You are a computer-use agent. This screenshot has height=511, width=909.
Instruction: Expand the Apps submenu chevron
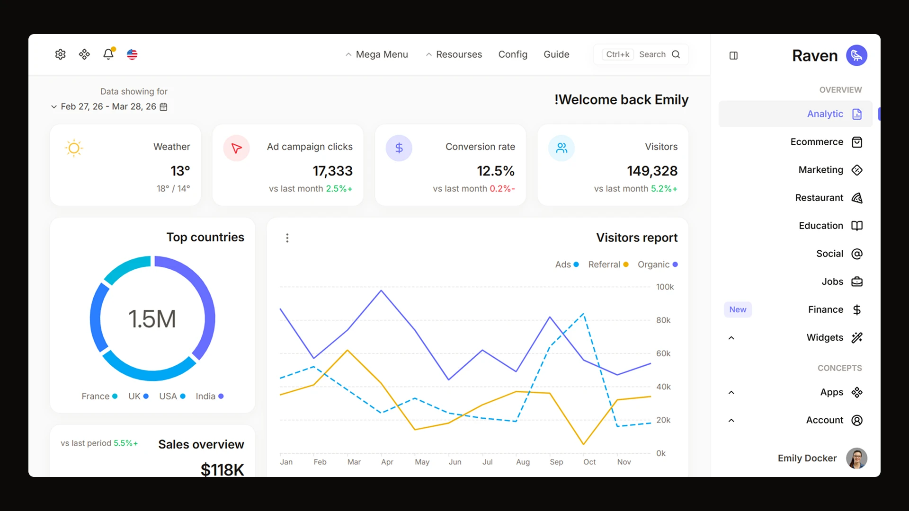tap(731, 393)
